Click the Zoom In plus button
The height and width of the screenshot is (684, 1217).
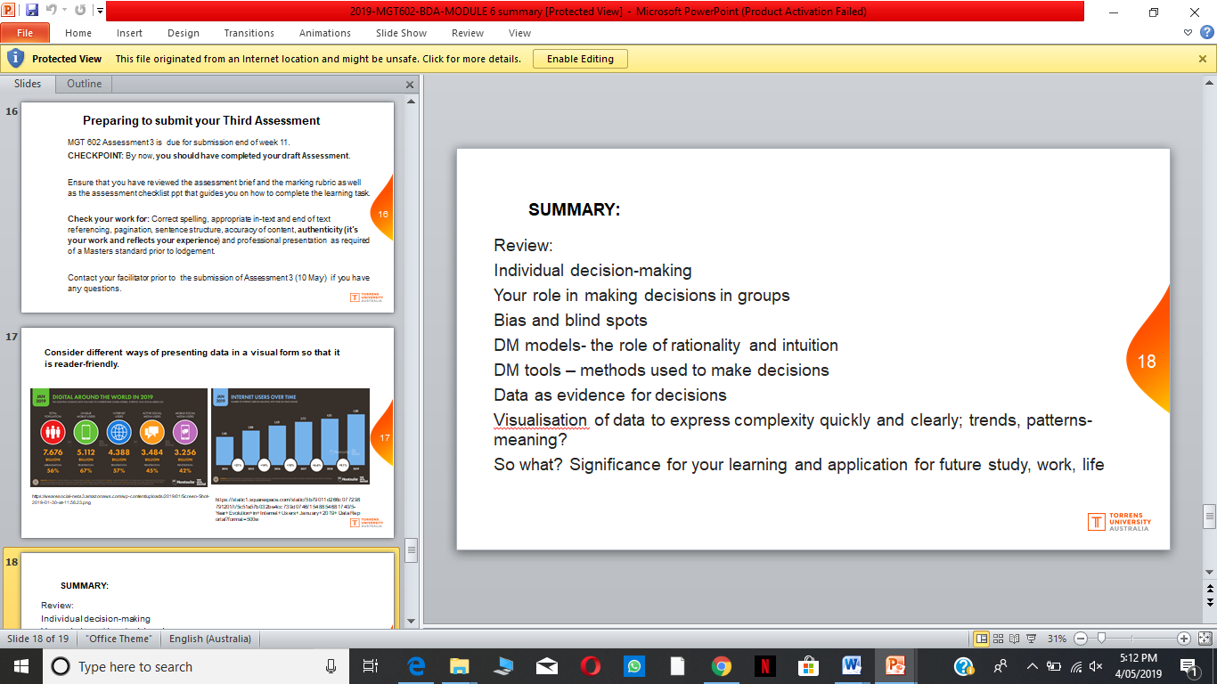(x=1183, y=639)
